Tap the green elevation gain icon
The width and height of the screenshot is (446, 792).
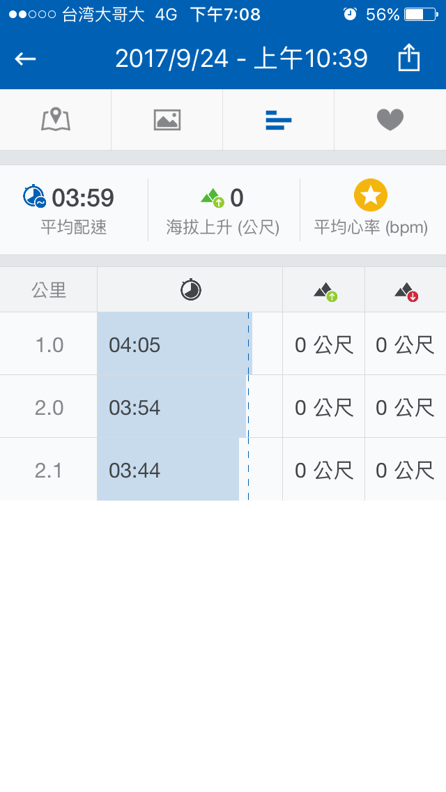213,198
